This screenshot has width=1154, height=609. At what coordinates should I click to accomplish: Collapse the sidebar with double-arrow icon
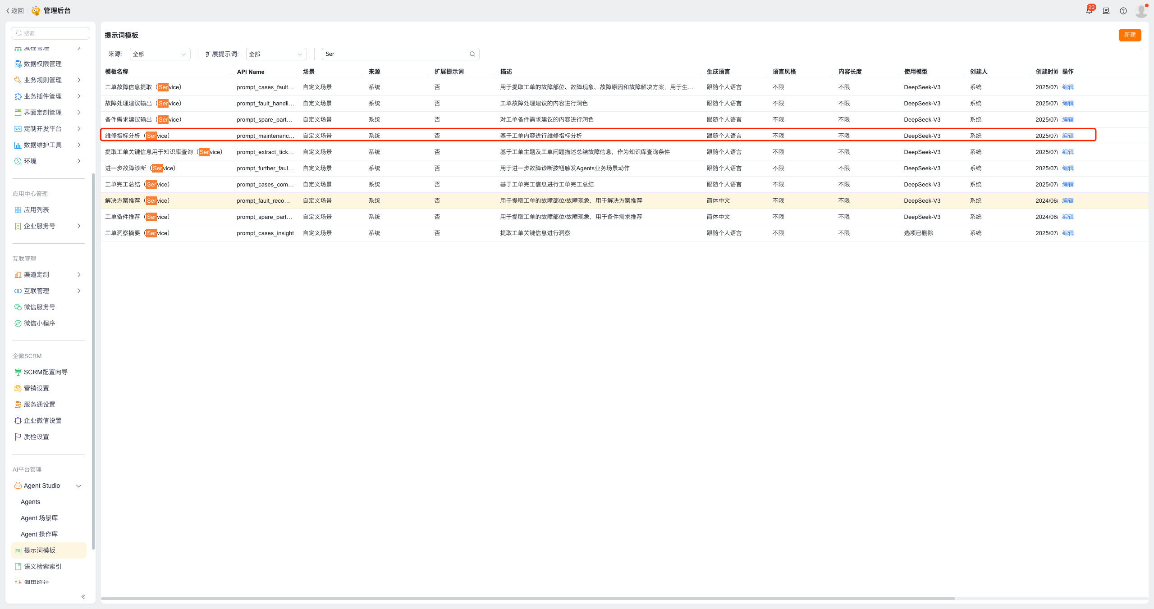pos(83,596)
